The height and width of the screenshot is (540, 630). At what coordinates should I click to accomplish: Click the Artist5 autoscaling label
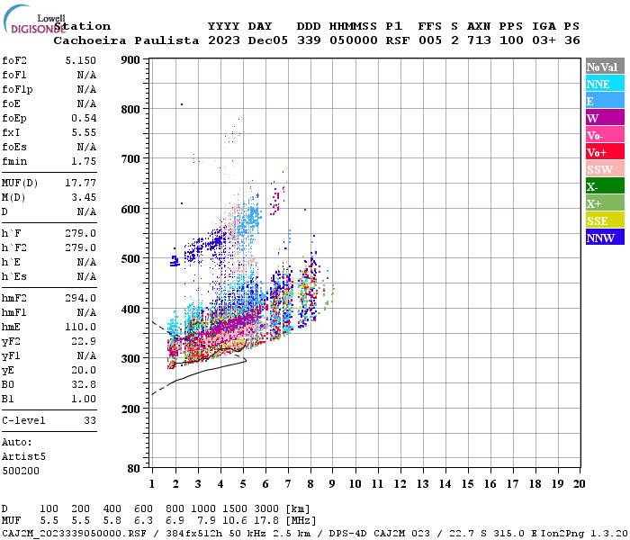(23, 457)
